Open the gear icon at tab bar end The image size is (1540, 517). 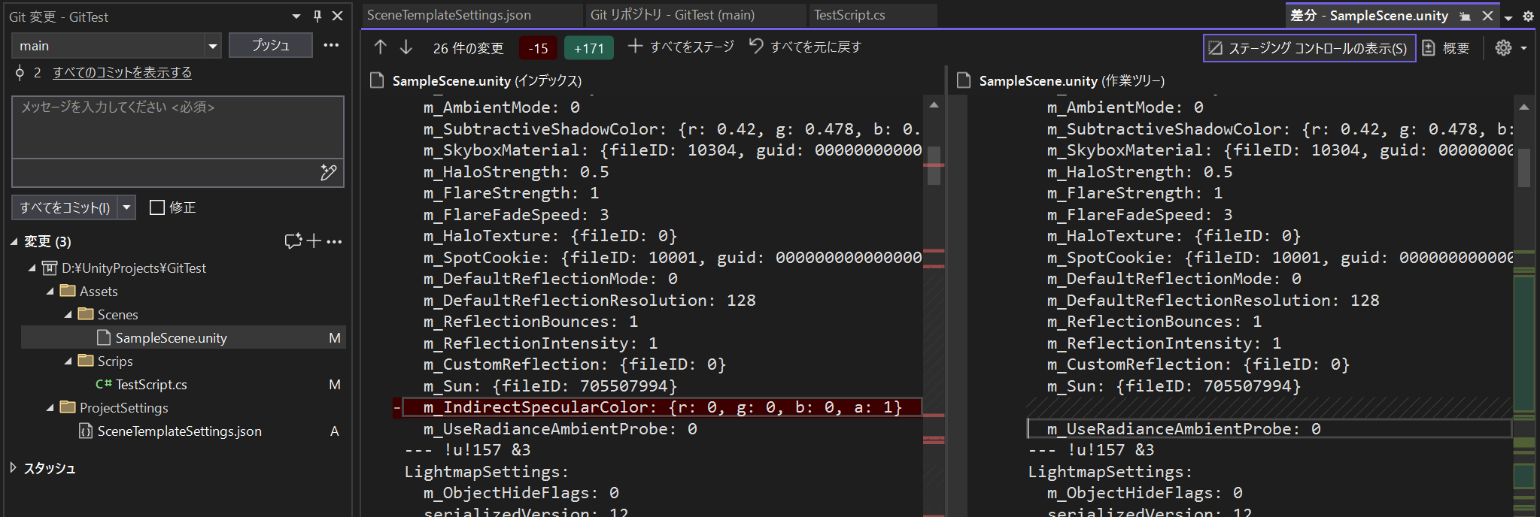click(1528, 16)
